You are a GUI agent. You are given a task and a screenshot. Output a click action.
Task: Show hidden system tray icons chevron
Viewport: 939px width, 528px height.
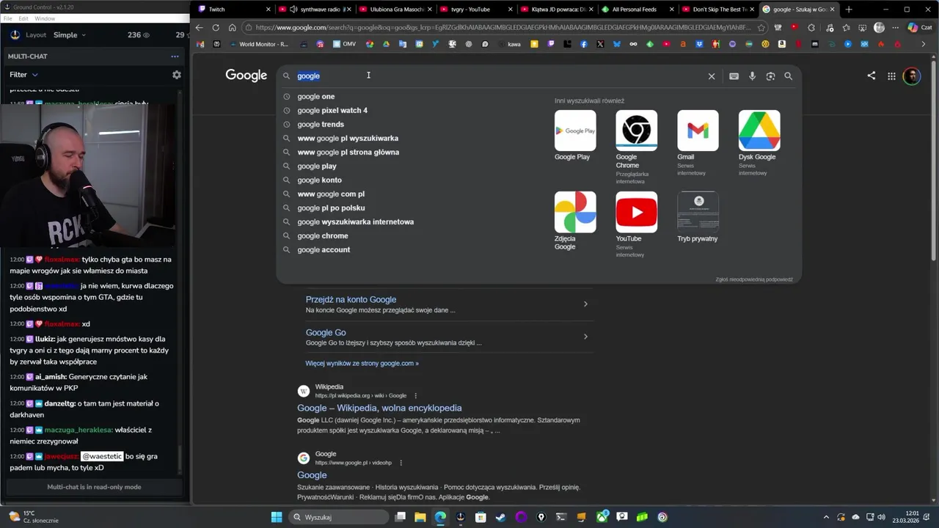(x=826, y=517)
